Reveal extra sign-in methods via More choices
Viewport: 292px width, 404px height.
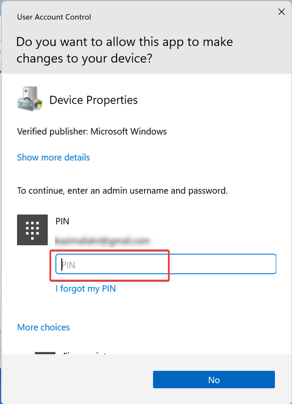click(43, 327)
